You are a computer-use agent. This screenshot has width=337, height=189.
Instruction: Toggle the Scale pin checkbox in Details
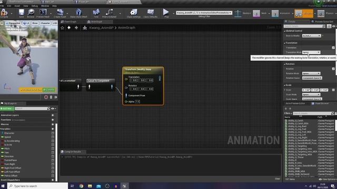click(x=333, y=90)
